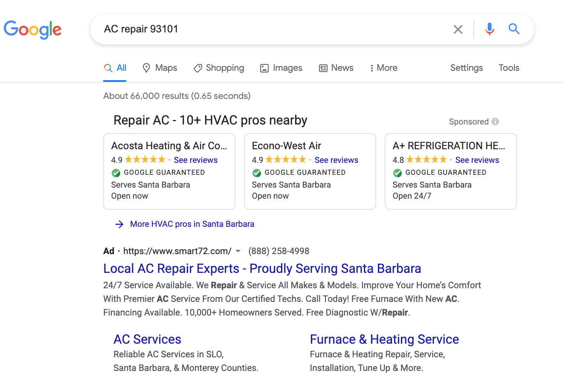Open the Settings menu

[466, 68]
